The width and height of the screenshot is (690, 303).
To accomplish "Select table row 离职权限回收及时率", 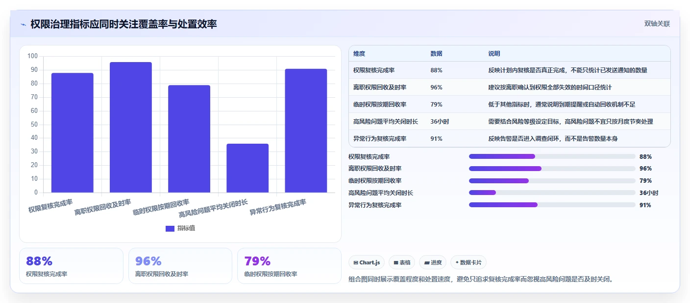I will [x=509, y=87].
